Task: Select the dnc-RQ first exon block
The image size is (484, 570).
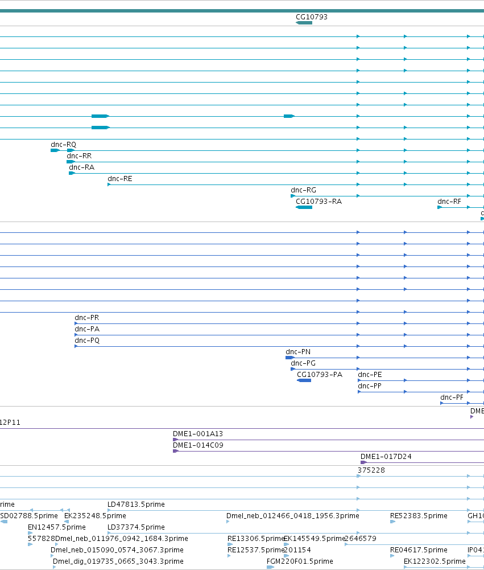Action: [x=55, y=150]
